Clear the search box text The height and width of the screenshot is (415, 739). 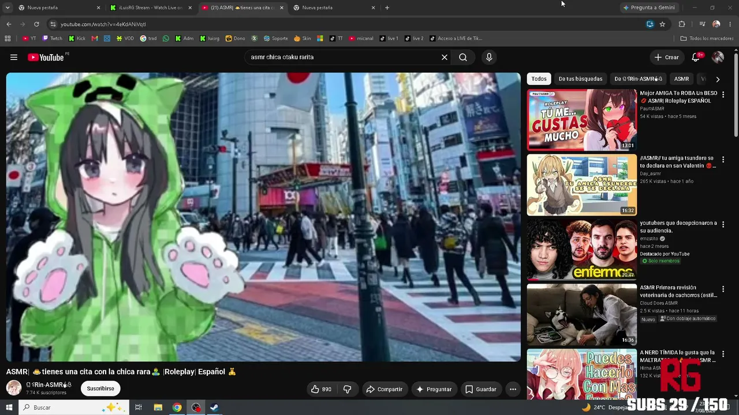click(x=445, y=57)
